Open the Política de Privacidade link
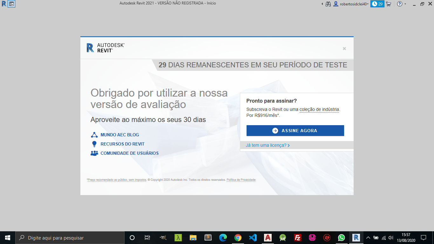The image size is (434, 244). coord(241,180)
